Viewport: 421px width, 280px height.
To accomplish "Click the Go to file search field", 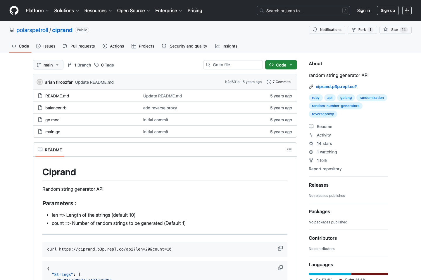I will click(233, 64).
